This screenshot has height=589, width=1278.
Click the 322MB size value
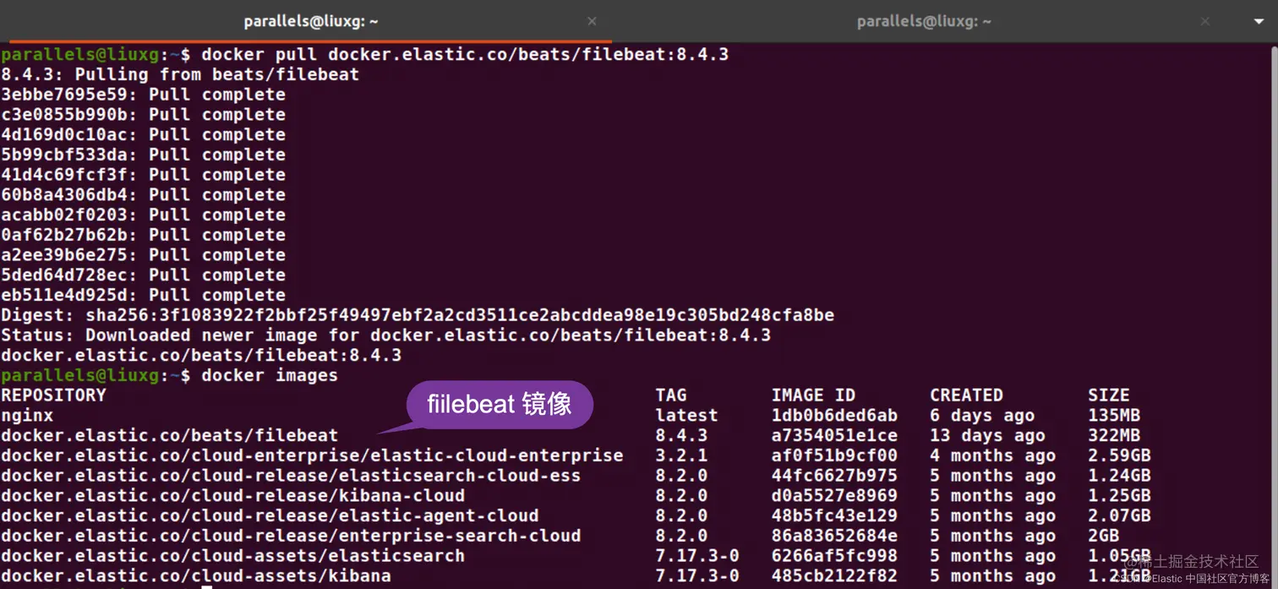(x=1114, y=436)
